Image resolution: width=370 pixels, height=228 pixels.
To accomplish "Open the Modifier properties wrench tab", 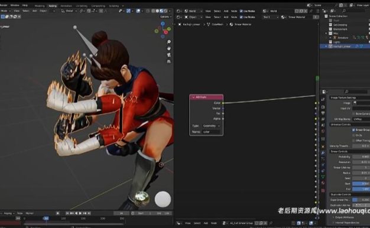I will (x=323, y=153).
